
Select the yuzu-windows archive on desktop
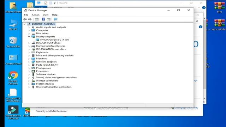point(219,25)
